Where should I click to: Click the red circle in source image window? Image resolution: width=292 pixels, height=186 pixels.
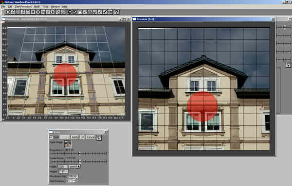(x=66, y=75)
